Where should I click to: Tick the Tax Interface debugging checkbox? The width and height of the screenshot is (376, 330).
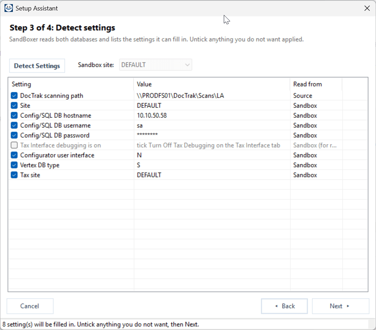14,145
